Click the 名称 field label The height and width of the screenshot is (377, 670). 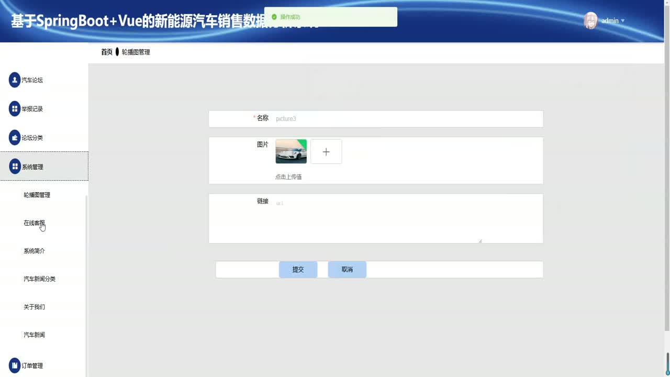click(262, 118)
